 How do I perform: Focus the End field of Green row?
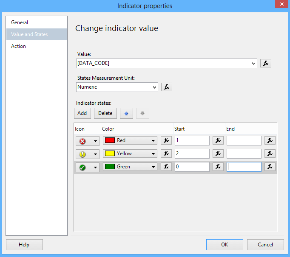tap(244, 167)
